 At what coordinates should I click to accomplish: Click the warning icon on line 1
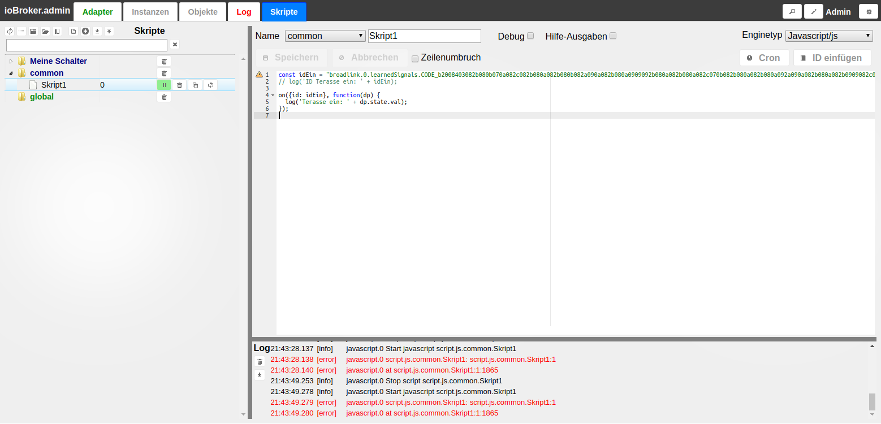click(x=259, y=75)
